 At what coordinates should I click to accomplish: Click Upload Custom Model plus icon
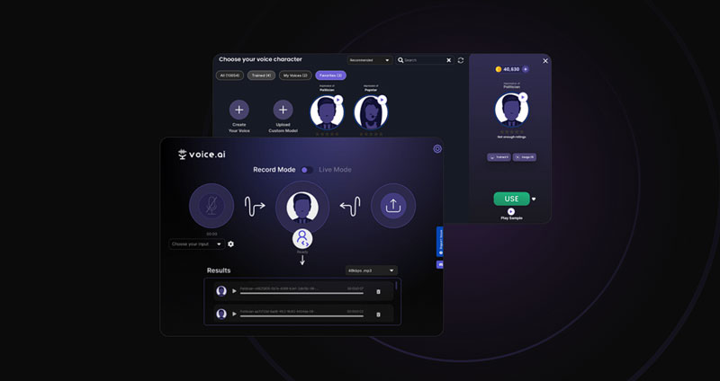283,109
